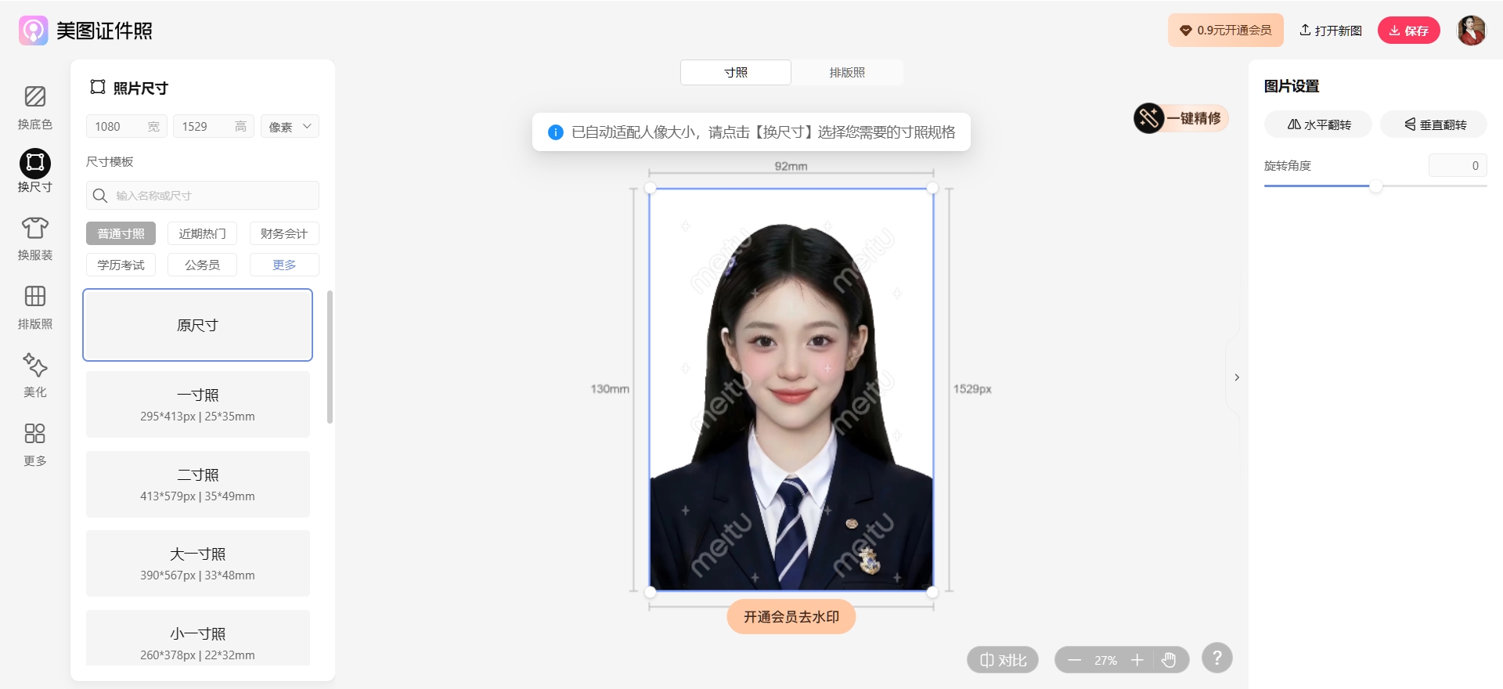Click the rotation angle value field
Image resolution: width=1503 pixels, height=689 pixels.
pos(1458,165)
